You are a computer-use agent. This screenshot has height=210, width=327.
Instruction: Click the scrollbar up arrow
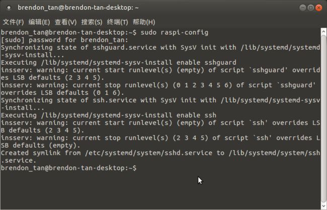coord(323,32)
